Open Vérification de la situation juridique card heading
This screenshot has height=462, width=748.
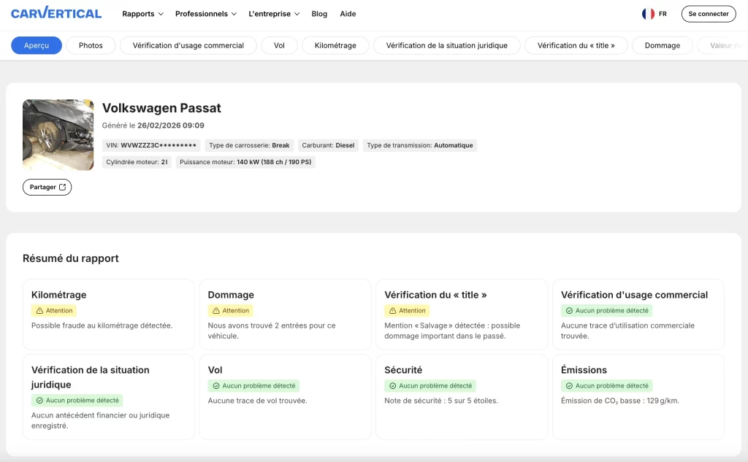(90, 377)
